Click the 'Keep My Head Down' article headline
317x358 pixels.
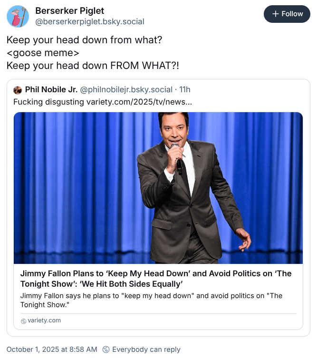[156, 279]
